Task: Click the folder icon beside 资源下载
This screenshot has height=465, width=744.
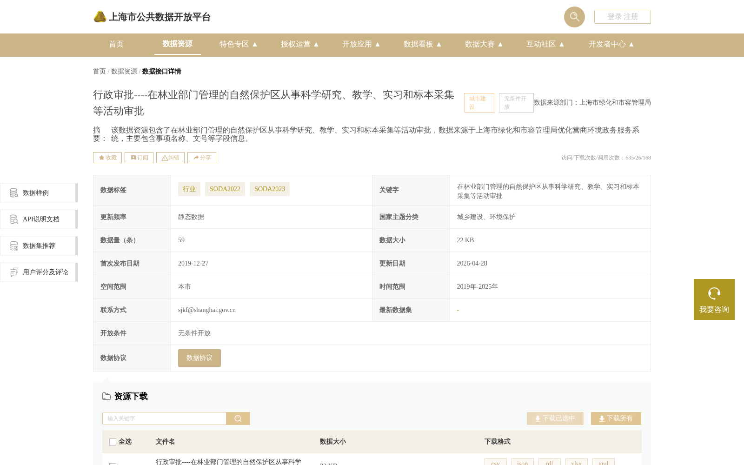Action: pos(106,396)
